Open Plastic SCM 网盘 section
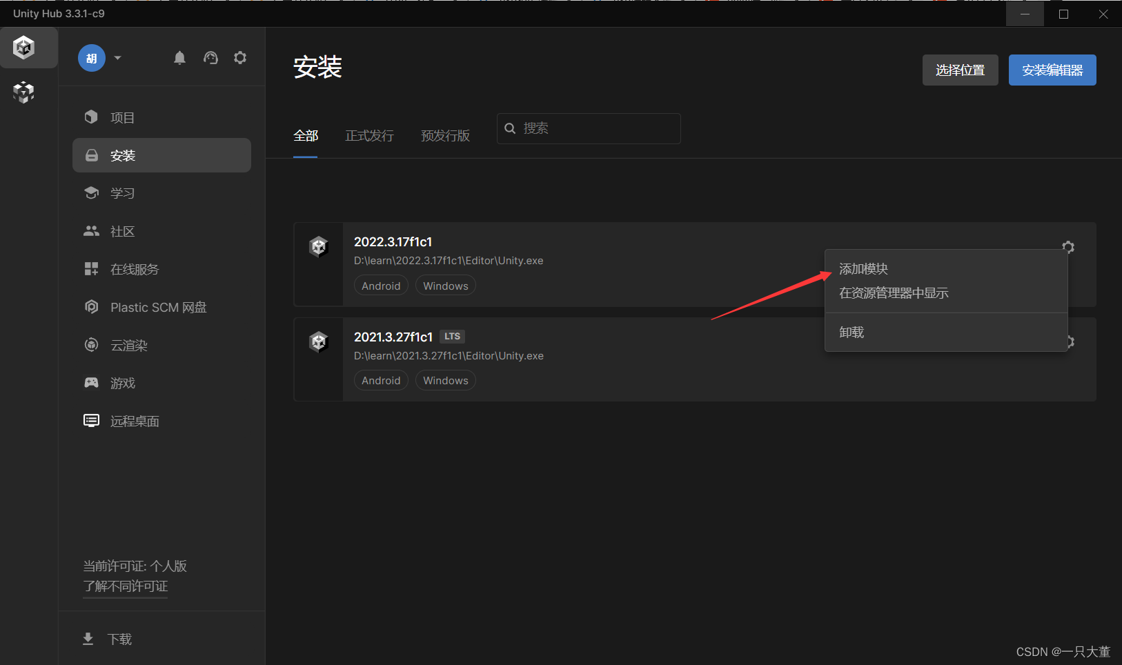 coord(161,307)
